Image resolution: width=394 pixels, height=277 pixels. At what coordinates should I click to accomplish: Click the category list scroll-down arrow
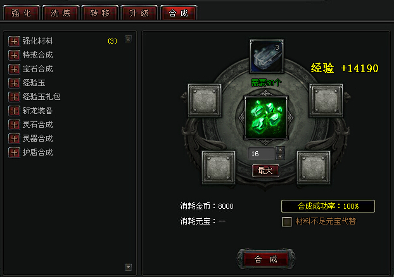[128, 267]
